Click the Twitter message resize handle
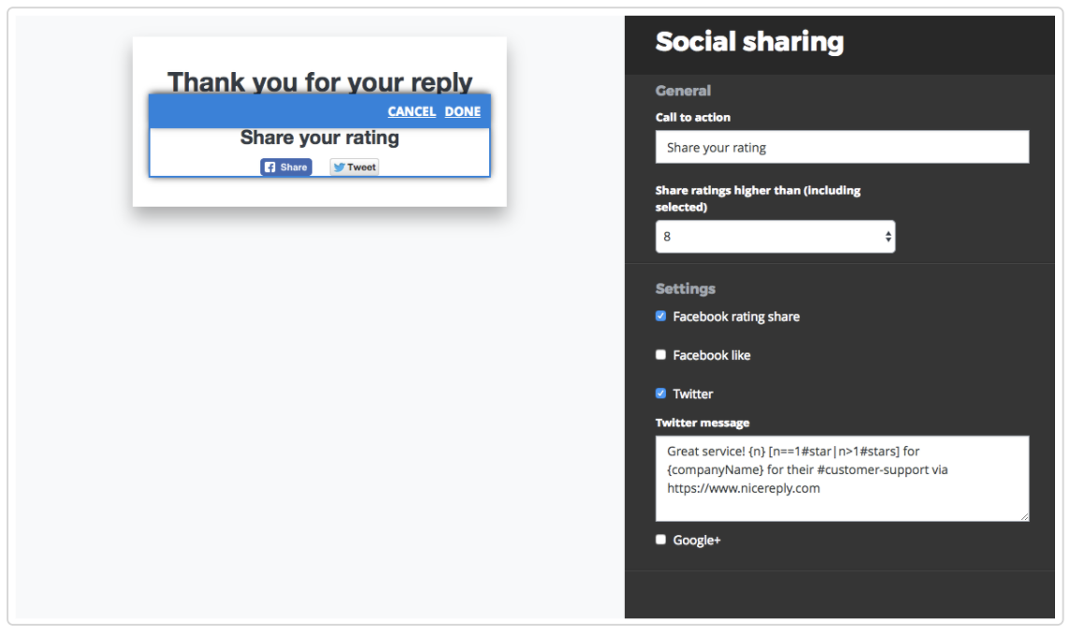1070x635 pixels. 1024,516
